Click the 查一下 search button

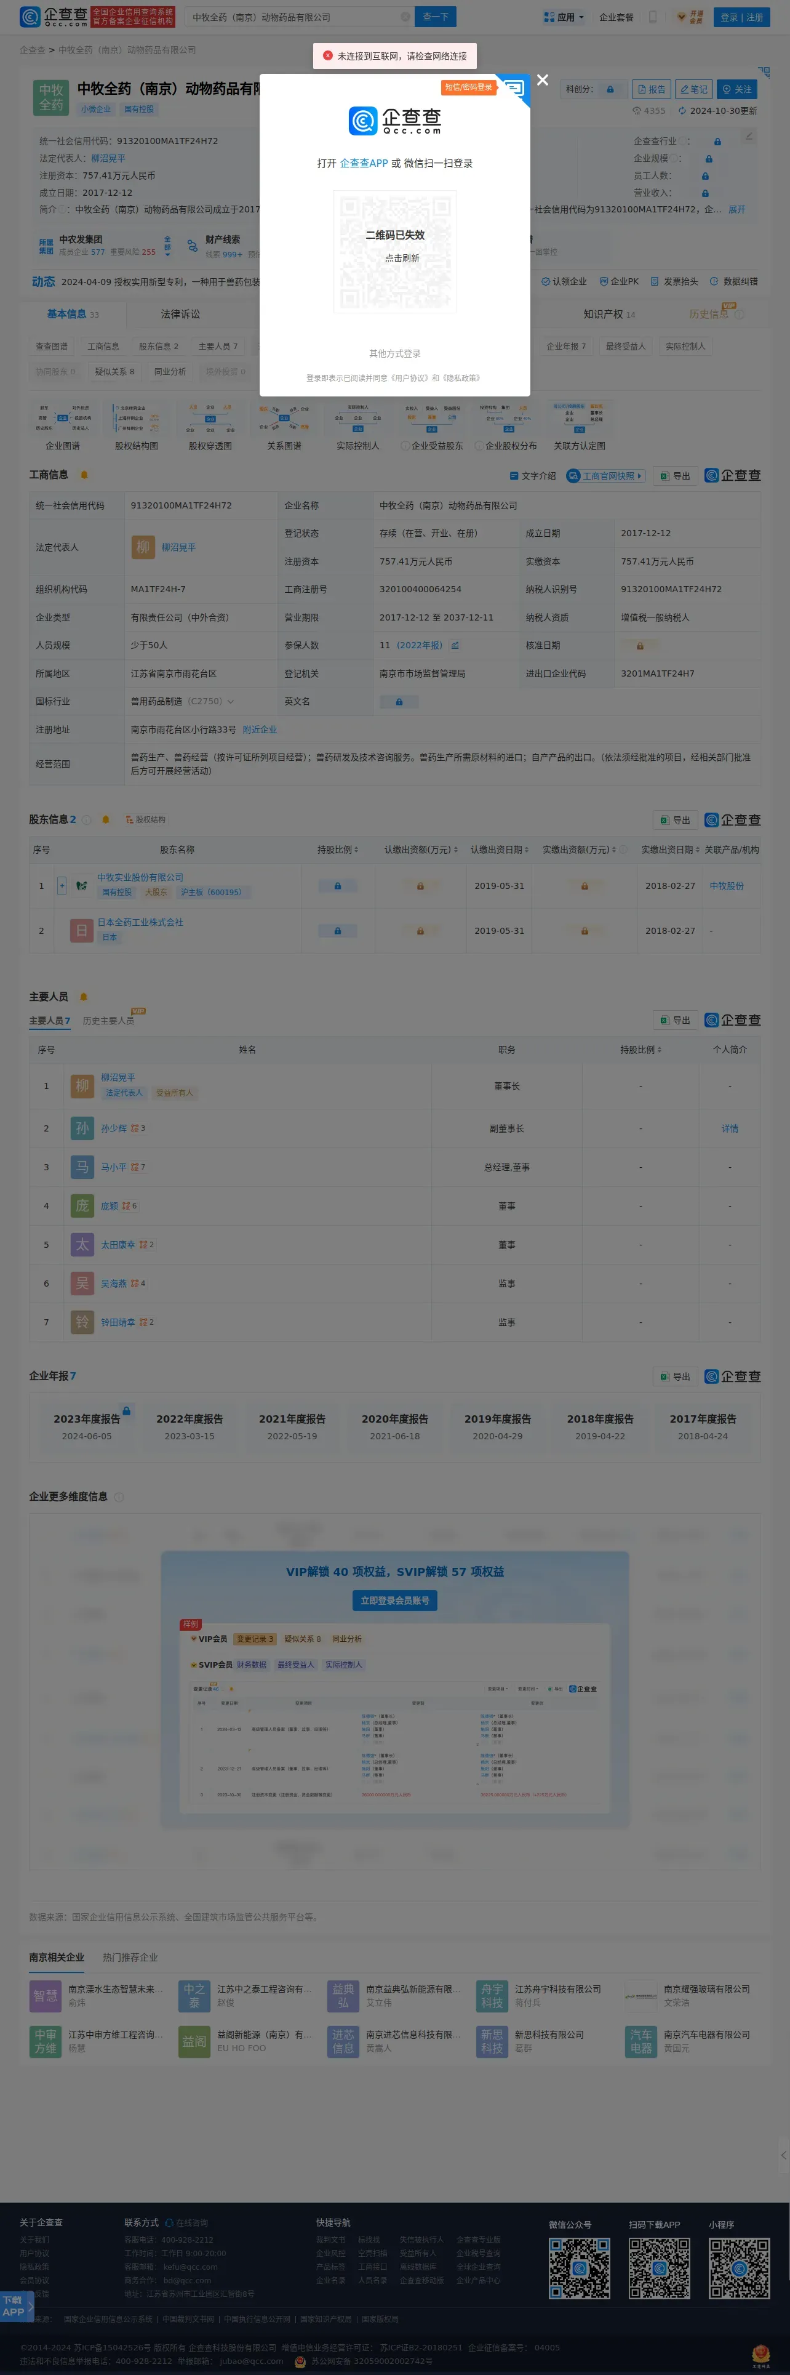click(436, 17)
